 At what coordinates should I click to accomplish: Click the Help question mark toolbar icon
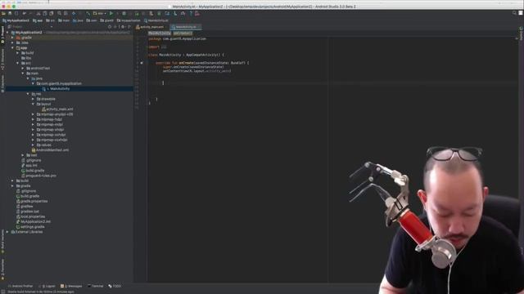coord(191,13)
